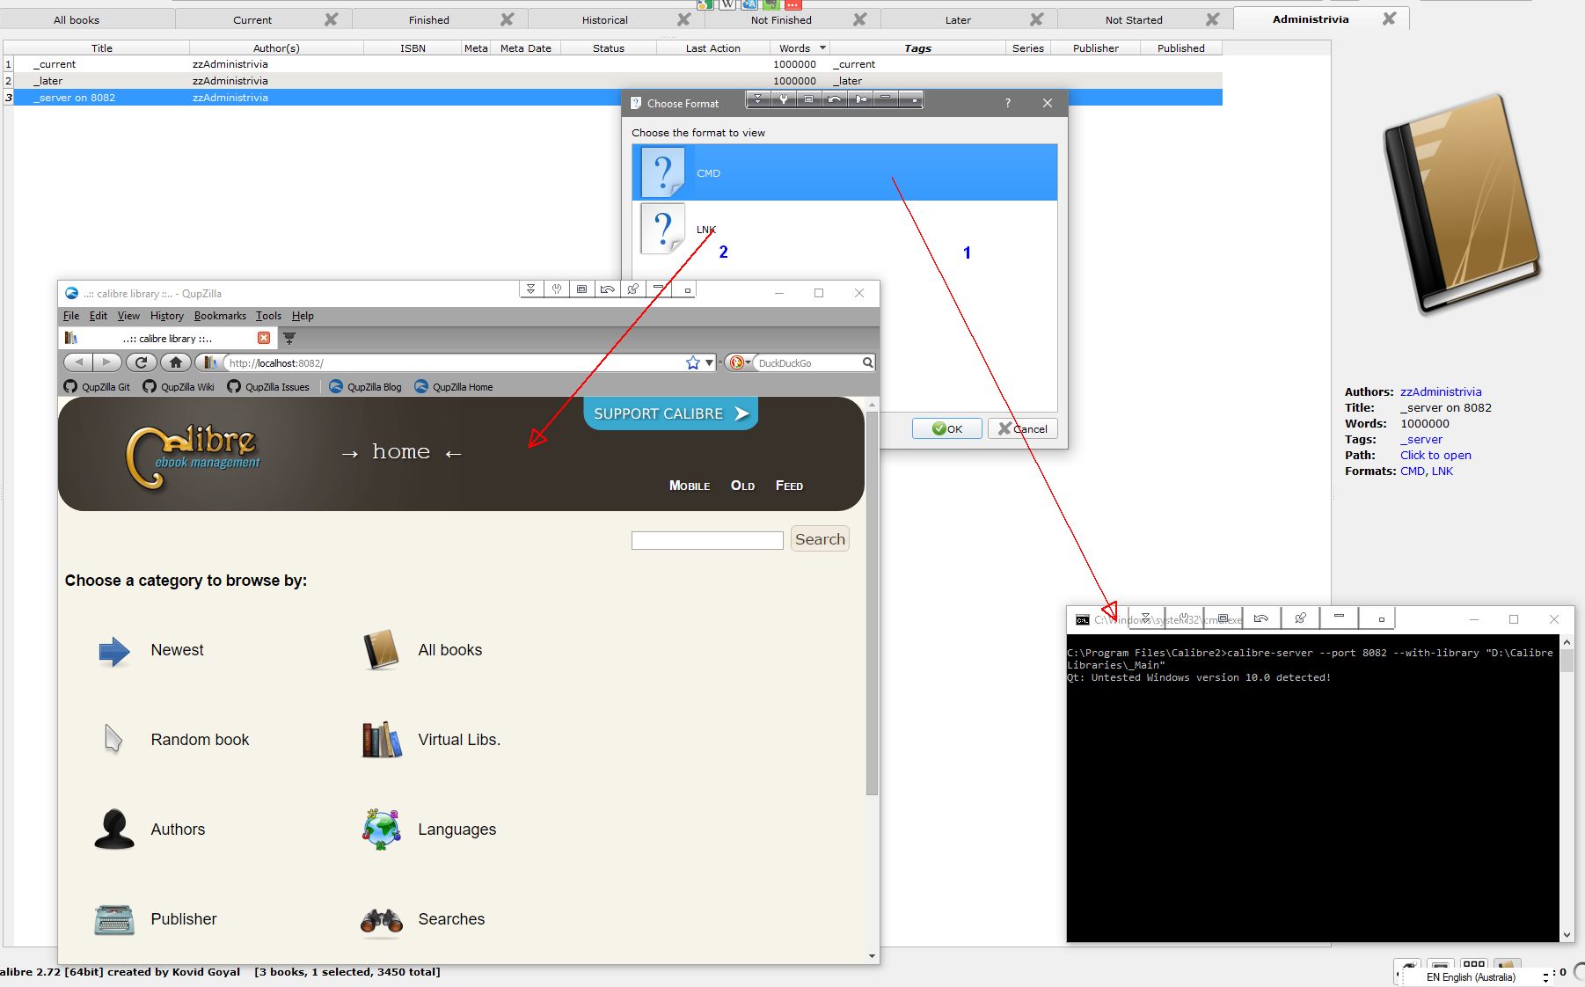Open the QupZilla Wiki bookmark
Viewport: 1585px width, 987px height.
point(179,387)
